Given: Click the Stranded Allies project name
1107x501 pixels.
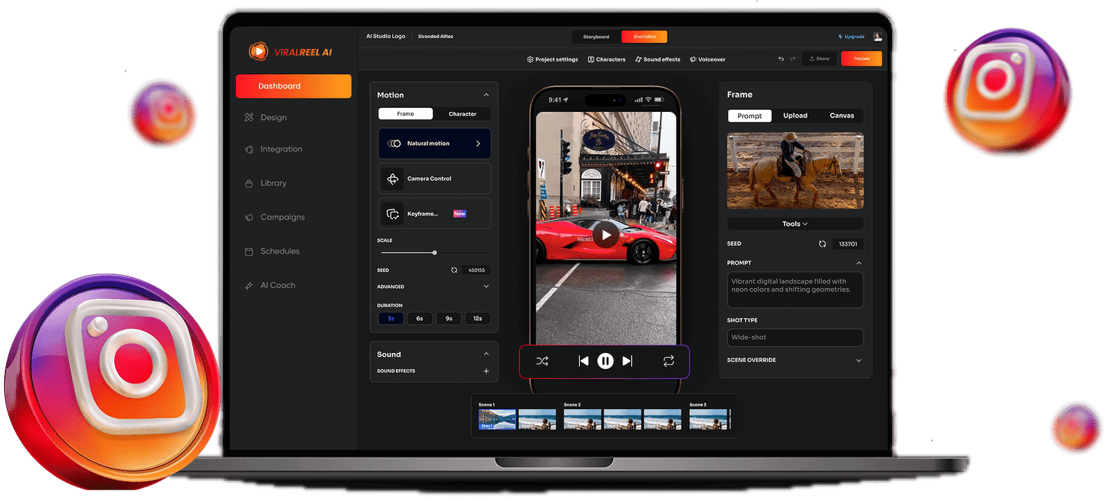Looking at the screenshot, I should tap(436, 37).
